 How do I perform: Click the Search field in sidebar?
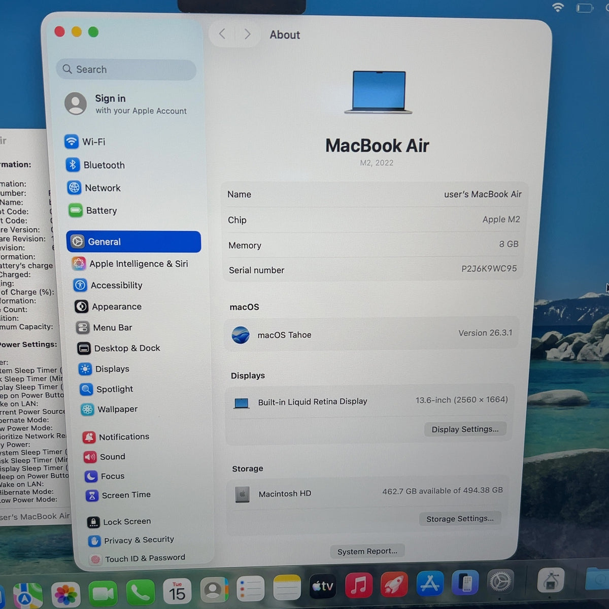coord(126,70)
